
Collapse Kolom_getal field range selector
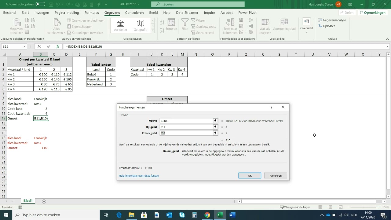coord(215,133)
